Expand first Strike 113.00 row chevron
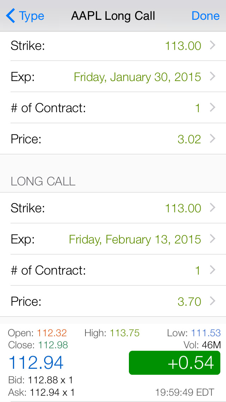The image size is (226, 402). [213, 45]
